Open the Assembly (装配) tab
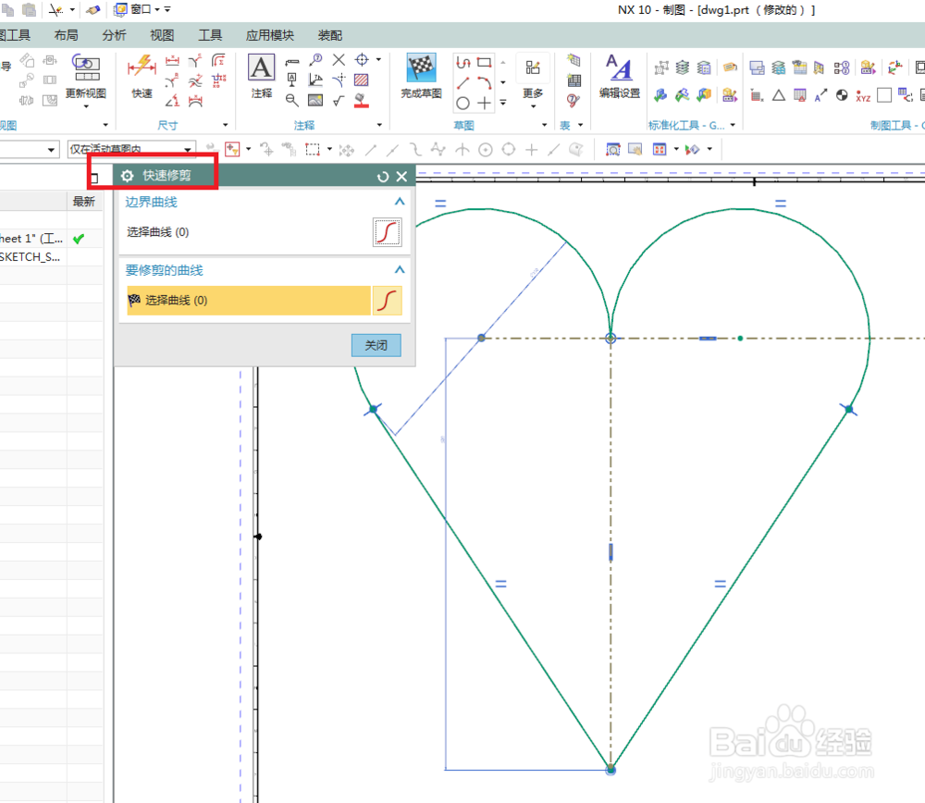This screenshot has width=925, height=803. pyautogui.click(x=330, y=35)
